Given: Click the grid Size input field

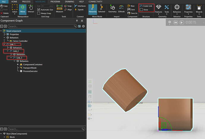Looking at the screenshot, I should pos(47,6).
